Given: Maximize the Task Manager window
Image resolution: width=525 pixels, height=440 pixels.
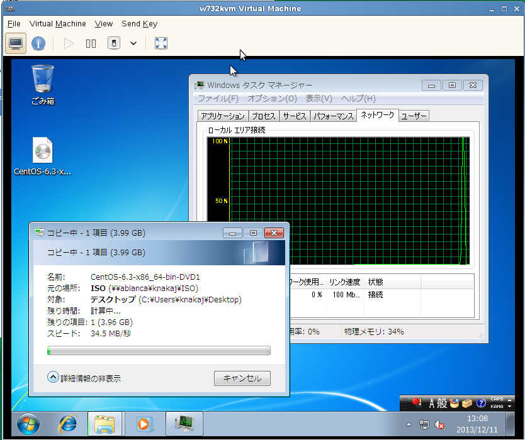Looking at the screenshot, I should [452, 85].
